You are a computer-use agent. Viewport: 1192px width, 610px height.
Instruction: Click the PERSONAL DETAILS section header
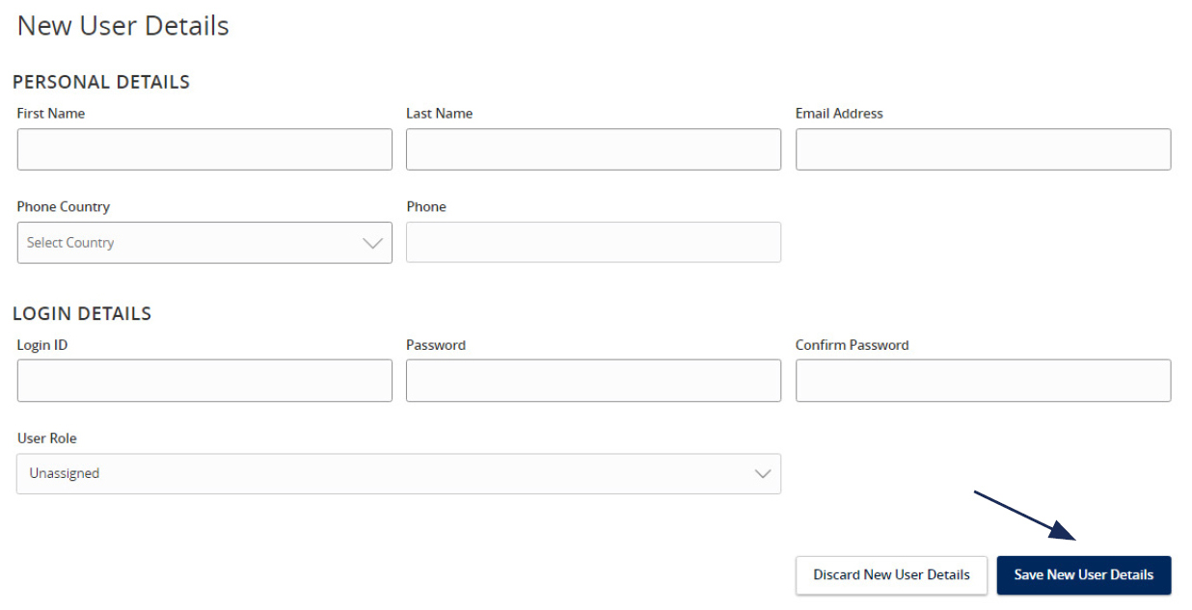click(100, 82)
